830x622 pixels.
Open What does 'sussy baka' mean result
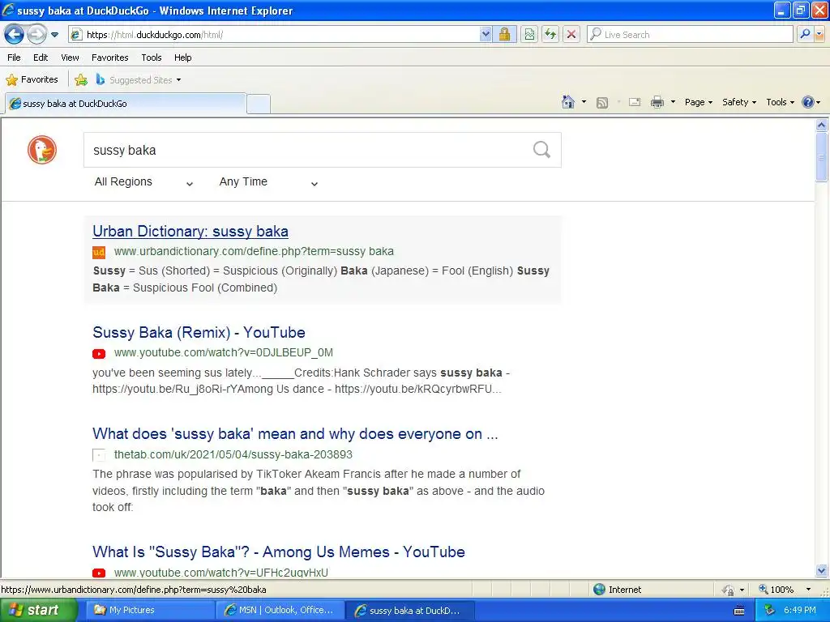pyautogui.click(x=295, y=434)
